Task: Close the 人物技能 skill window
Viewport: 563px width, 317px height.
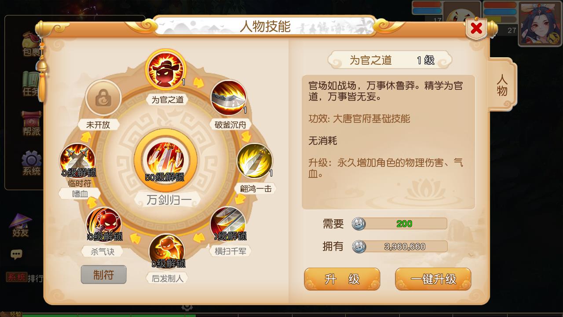Action: pyautogui.click(x=476, y=29)
